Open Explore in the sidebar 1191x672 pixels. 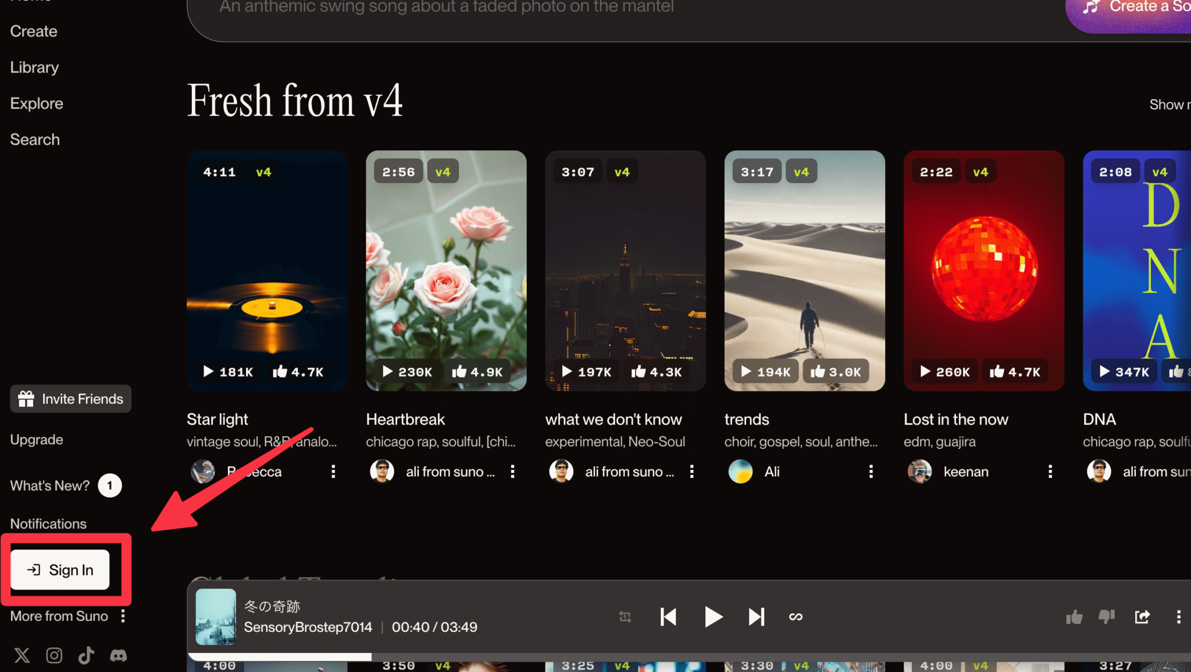coord(37,103)
